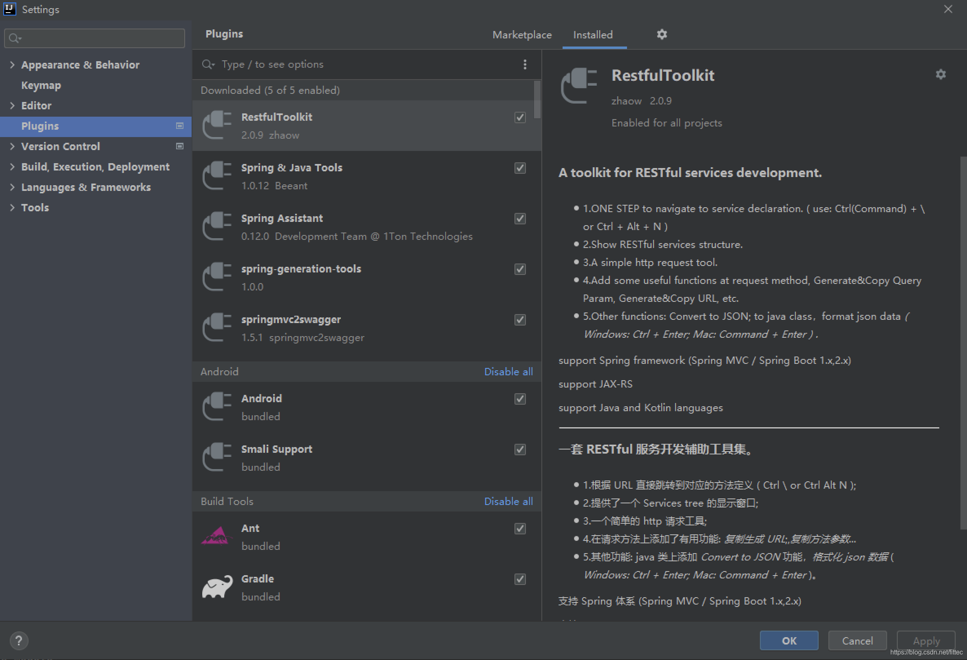This screenshot has width=967, height=660.
Task: Toggle the Spring Assistant checkbox
Action: [520, 219]
